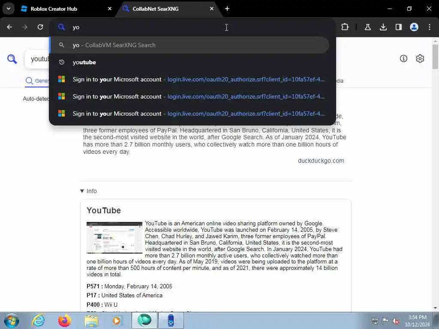Select the 'P17 : United States of America' line

pos(124,296)
